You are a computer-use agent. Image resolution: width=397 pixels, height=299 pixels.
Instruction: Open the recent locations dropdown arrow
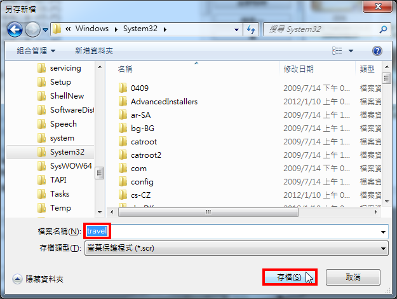(45, 30)
